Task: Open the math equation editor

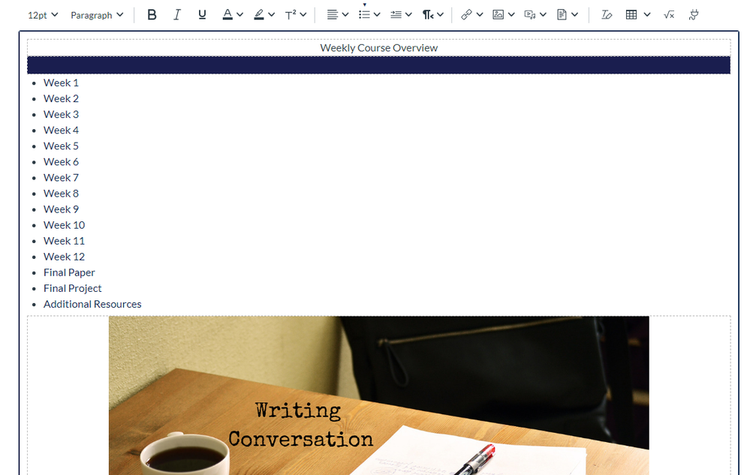Action: click(669, 15)
